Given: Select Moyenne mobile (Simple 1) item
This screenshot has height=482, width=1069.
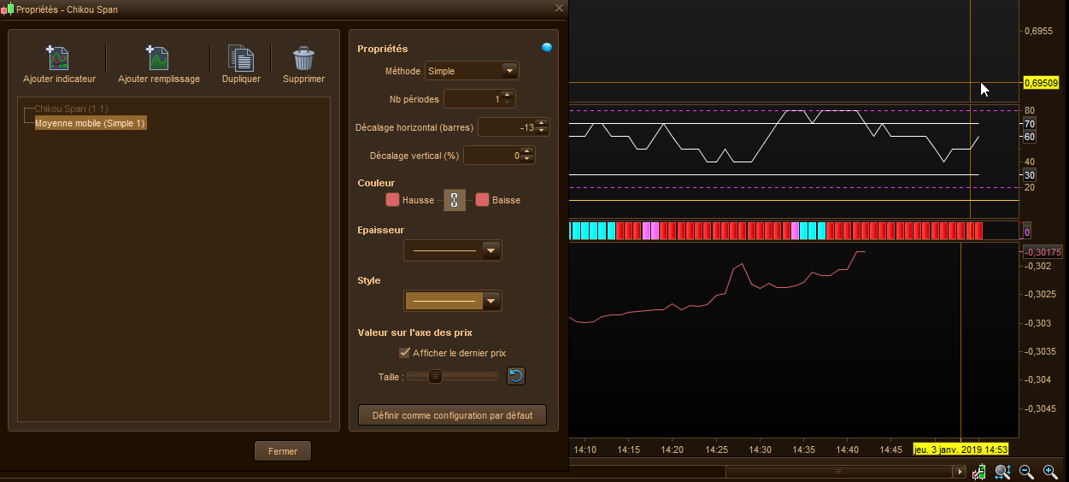Looking at the screenshot, I should [90, 123].
